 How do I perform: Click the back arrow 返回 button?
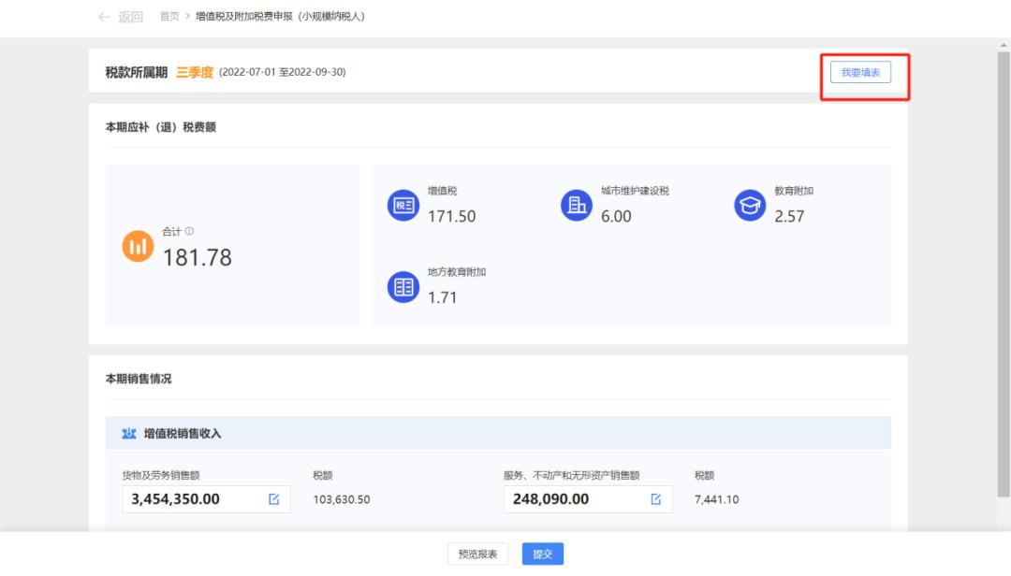pos(121,17)
